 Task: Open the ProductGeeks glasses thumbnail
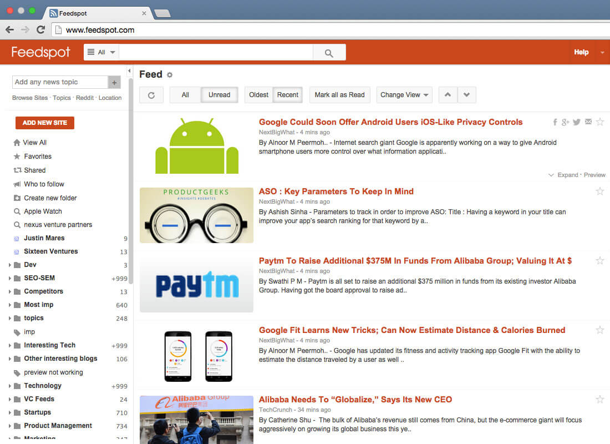pyautogui.click(x=196, y=215)
